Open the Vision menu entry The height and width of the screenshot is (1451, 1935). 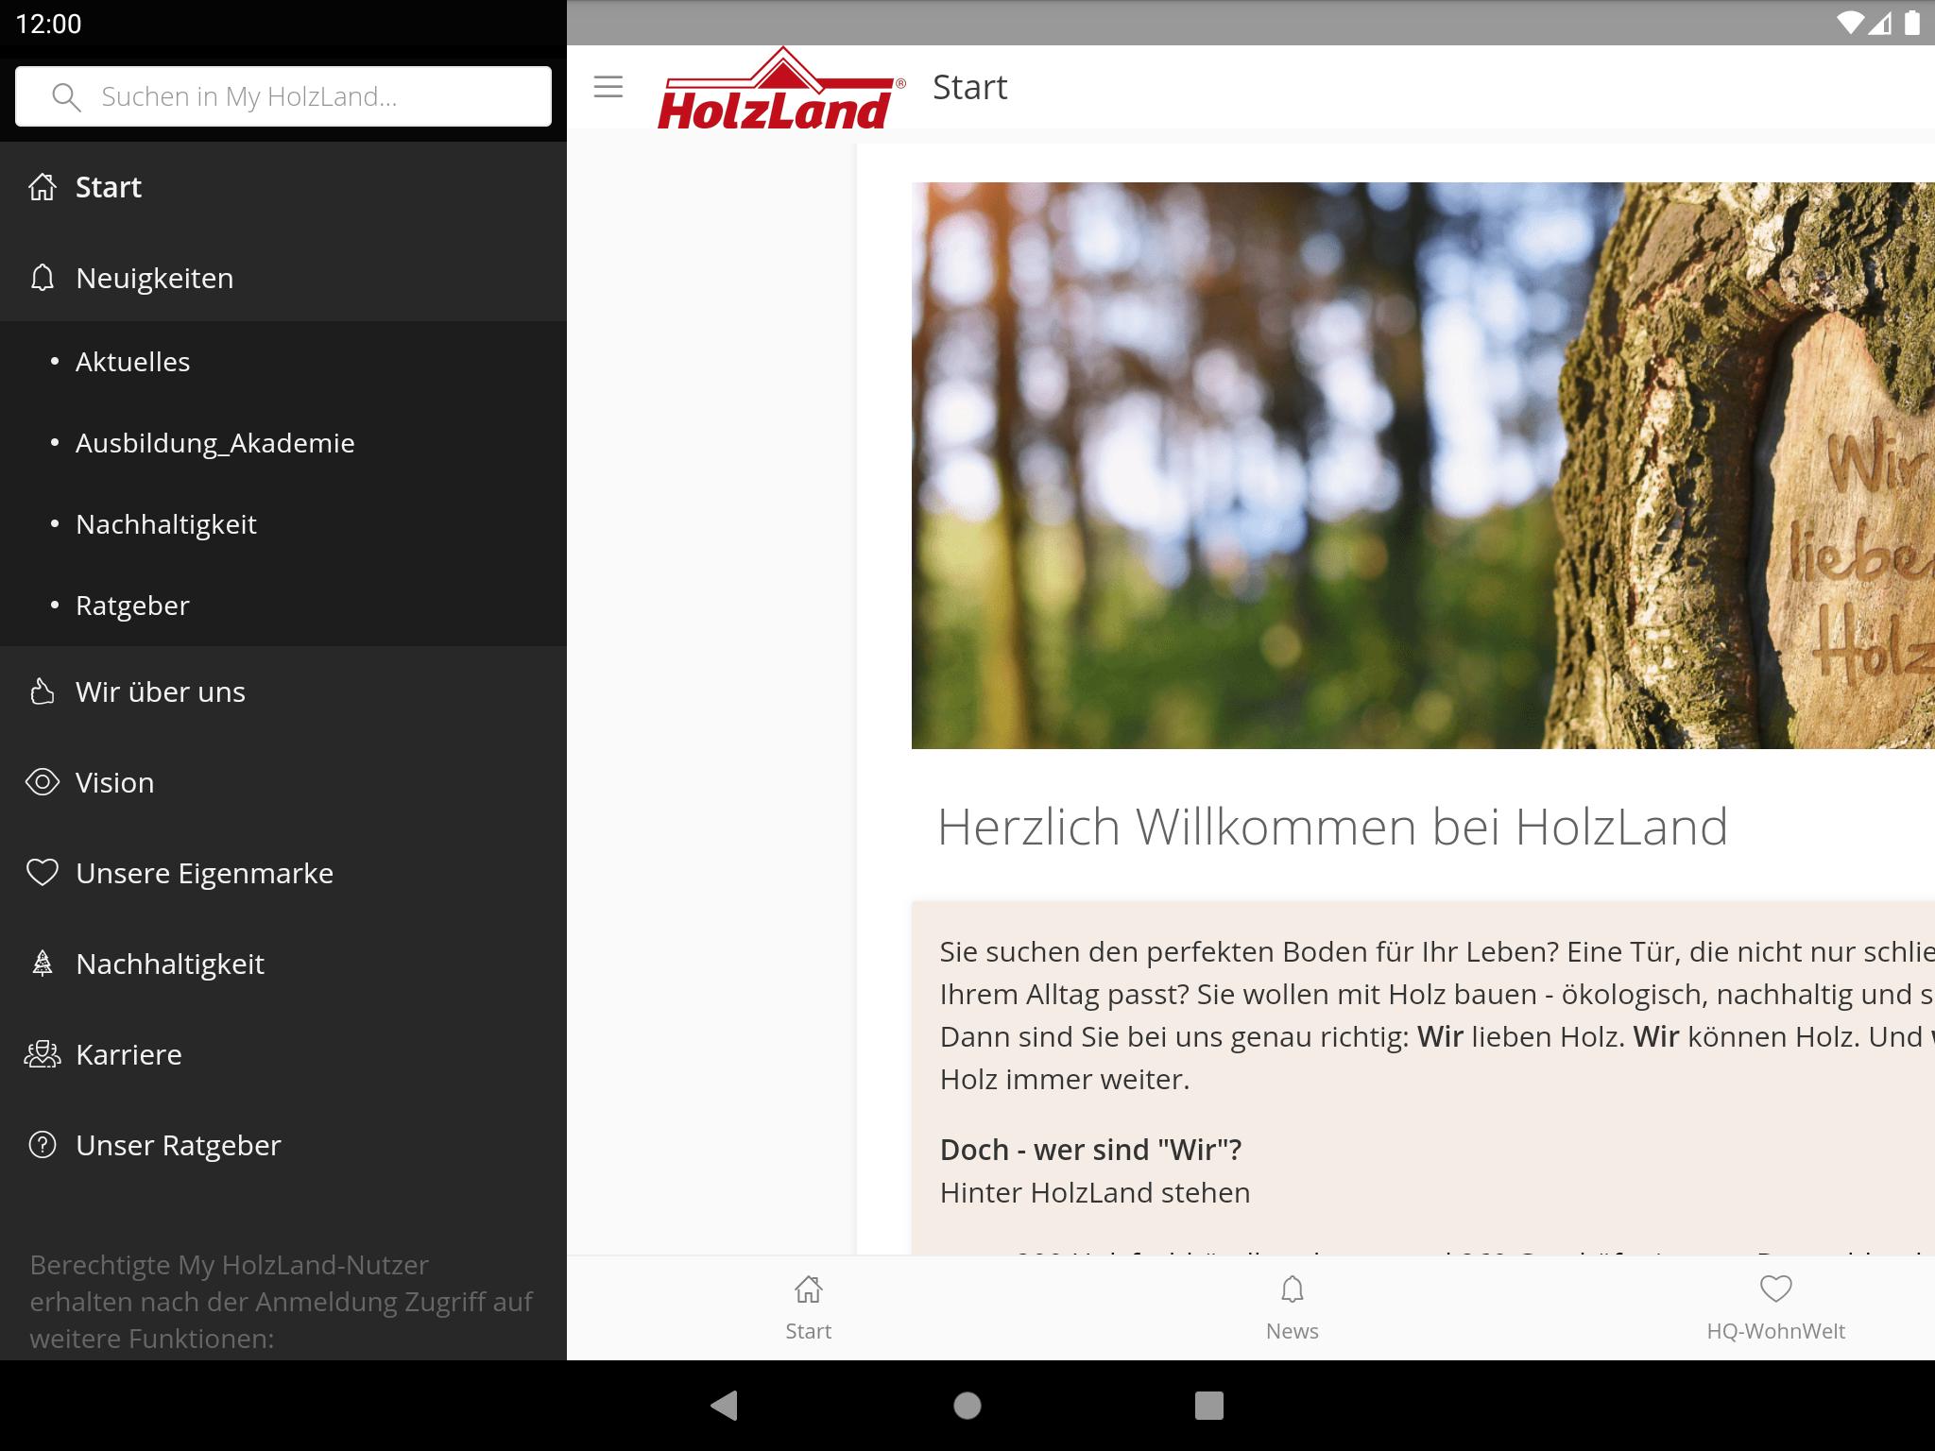tap(283, 782)
